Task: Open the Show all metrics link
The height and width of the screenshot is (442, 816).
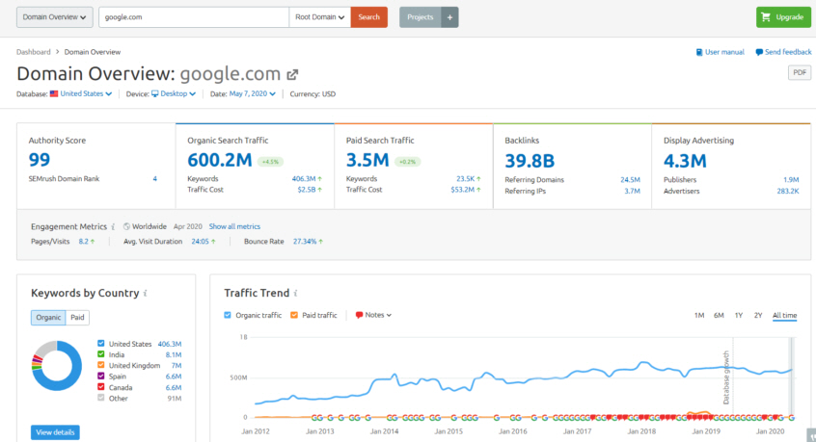Action: point(234,226)
